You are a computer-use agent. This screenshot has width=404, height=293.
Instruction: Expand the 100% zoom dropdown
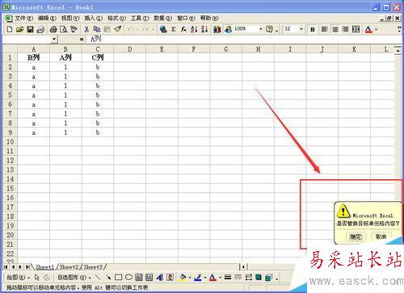(261, 29)
